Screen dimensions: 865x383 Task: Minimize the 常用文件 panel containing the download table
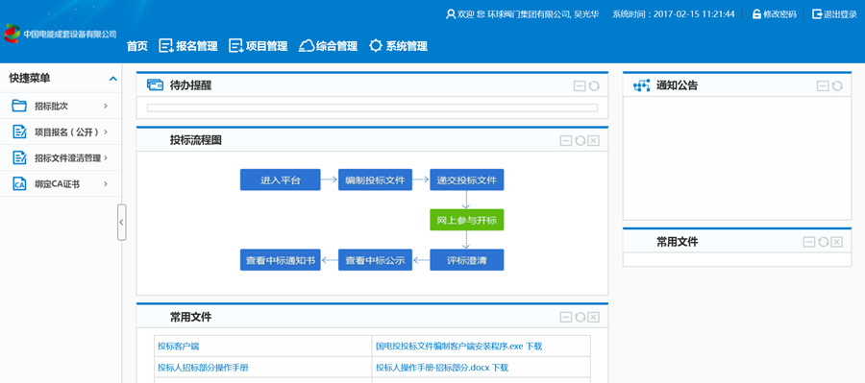[566, 317]
